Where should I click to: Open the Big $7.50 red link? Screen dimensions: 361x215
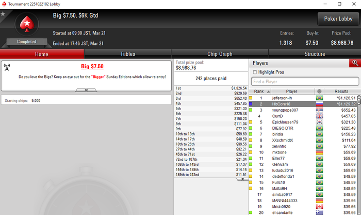tap(92, 67)
